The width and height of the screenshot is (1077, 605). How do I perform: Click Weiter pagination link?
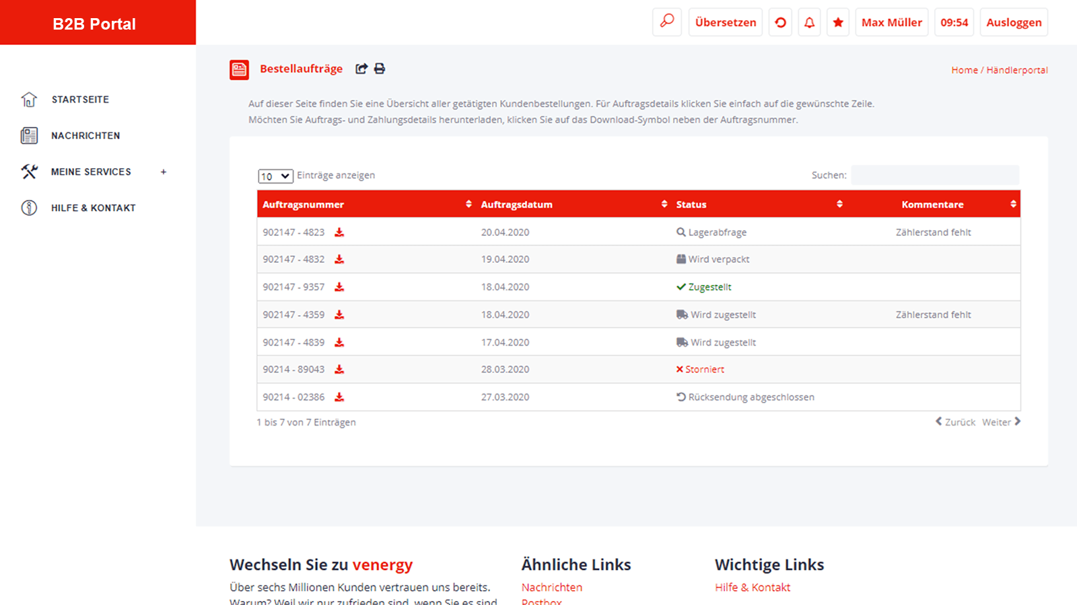pos(1000,422)
